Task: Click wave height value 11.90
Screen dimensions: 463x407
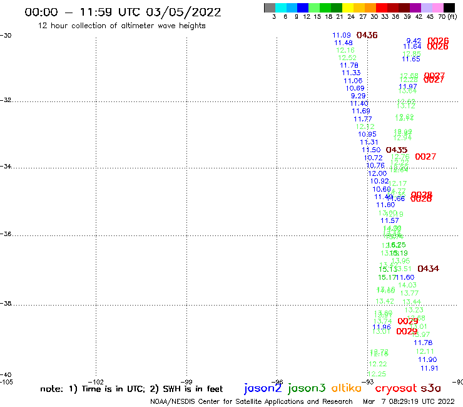Action: (x=427, y=359)
